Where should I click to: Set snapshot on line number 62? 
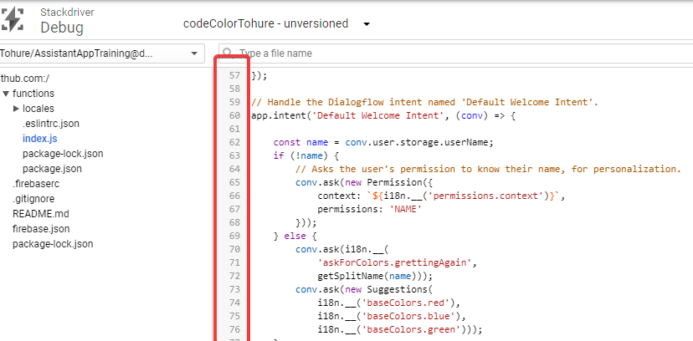click(234, 142)
